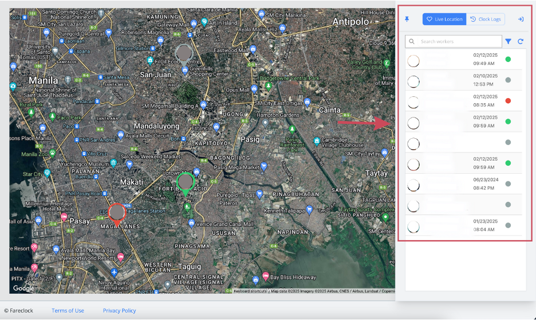Viewport: 536px width, 320px height.
Task: Click the Google logo on the map
Action: [x=23, y=288]
